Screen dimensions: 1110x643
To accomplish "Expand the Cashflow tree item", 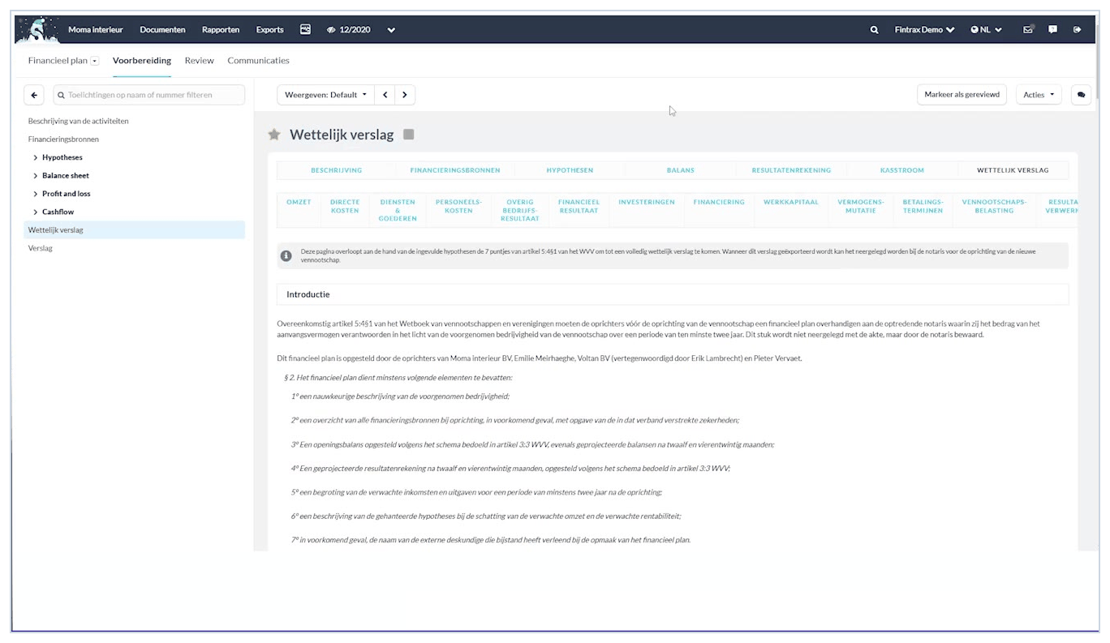I will tap(36, 212).
